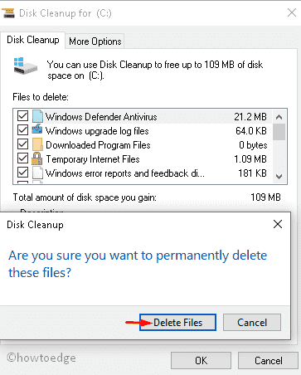The image size is (301, 375).
Task: Toggle Temporary Internet Files checkbox
Action: [x=22, y=158]
